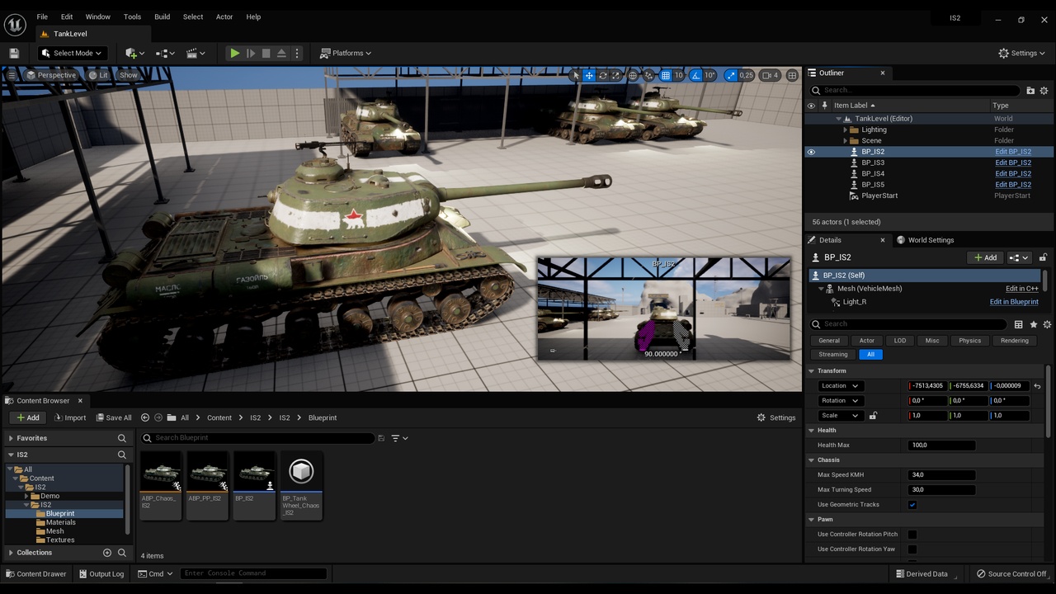Toggle the Details panel lock icon

[x=1043, y=257]
